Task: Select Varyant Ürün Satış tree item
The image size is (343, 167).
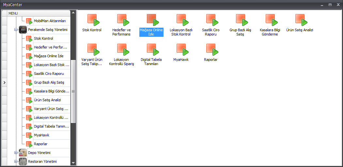Action: coord(51,109)
